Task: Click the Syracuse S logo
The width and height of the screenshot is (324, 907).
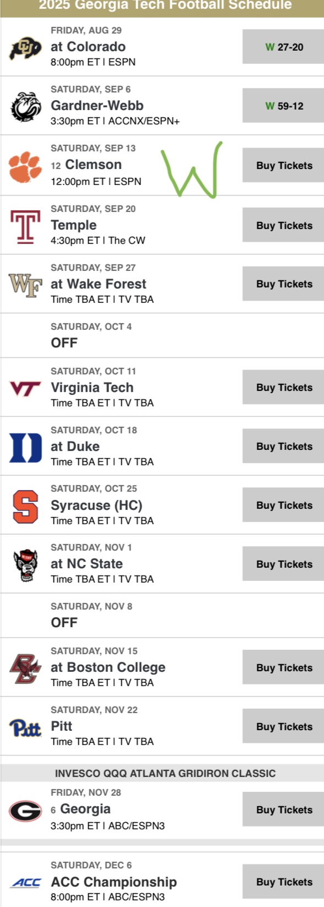Action: pyautogui.click(x=25, y=506)
